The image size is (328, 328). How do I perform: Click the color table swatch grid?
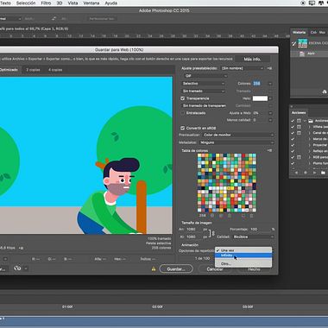[x=227, y=183]
